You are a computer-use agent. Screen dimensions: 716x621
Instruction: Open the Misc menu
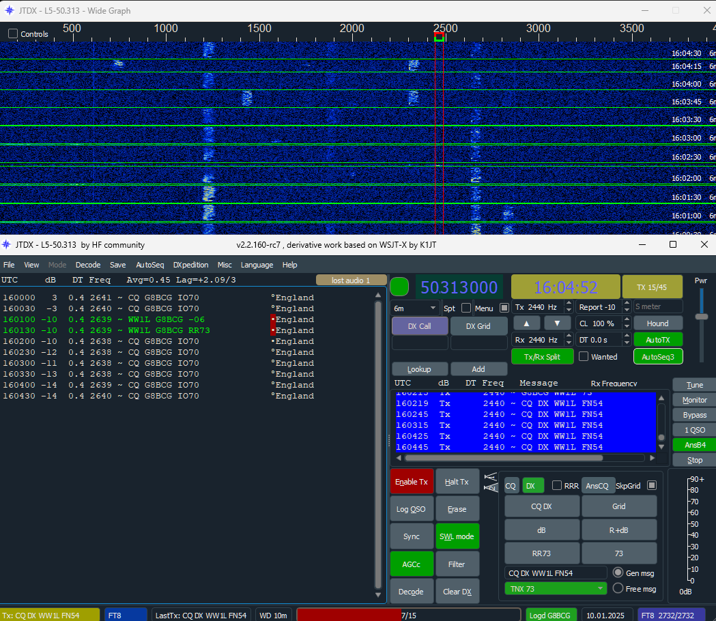tap(224, 265)
